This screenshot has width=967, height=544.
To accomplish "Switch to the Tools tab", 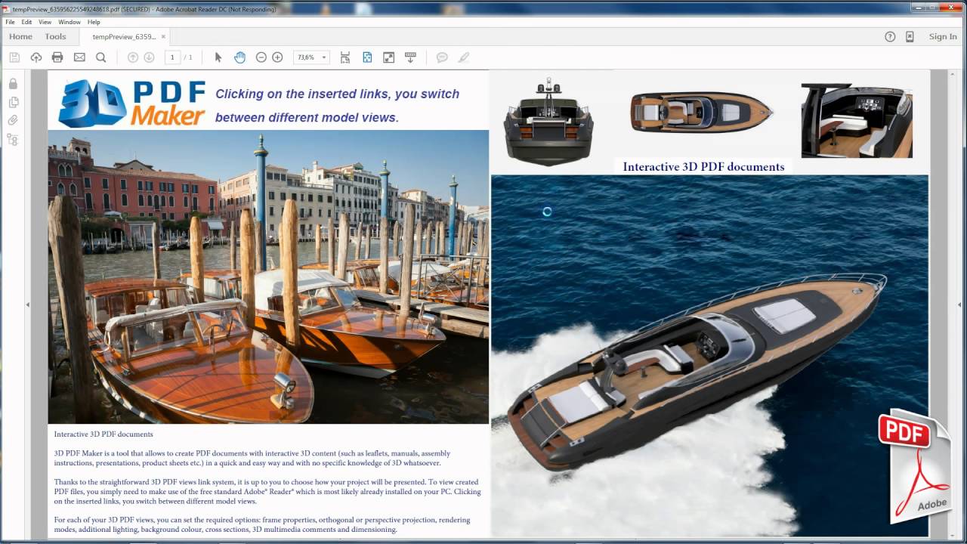I will tap(55, 36).
